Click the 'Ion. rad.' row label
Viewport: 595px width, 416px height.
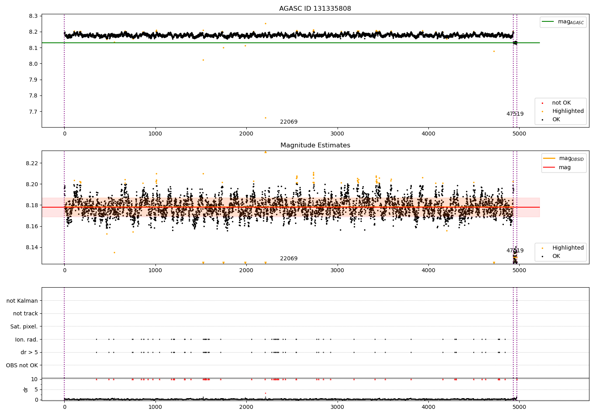(x=26, y=340)
